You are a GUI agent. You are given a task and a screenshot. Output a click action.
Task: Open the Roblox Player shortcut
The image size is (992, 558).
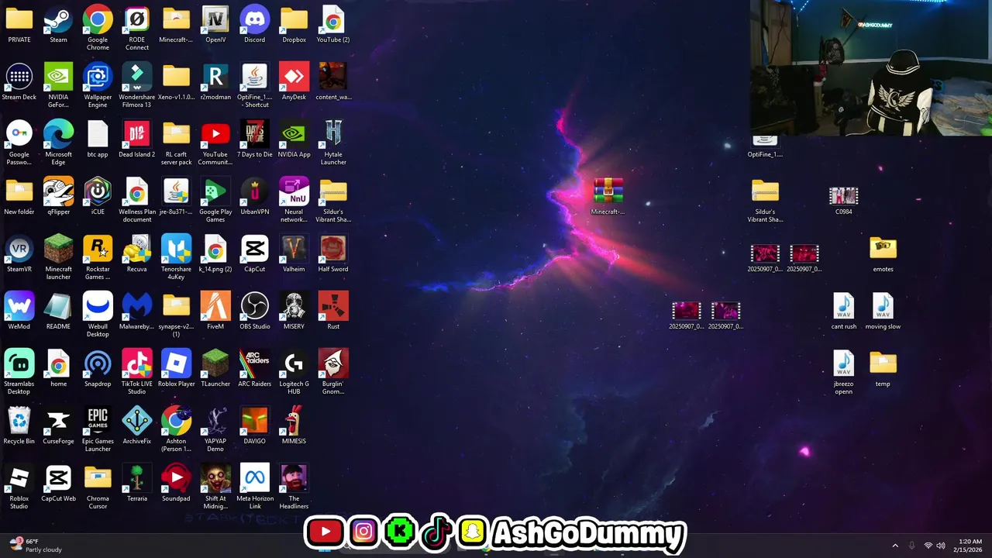point(177,368)
